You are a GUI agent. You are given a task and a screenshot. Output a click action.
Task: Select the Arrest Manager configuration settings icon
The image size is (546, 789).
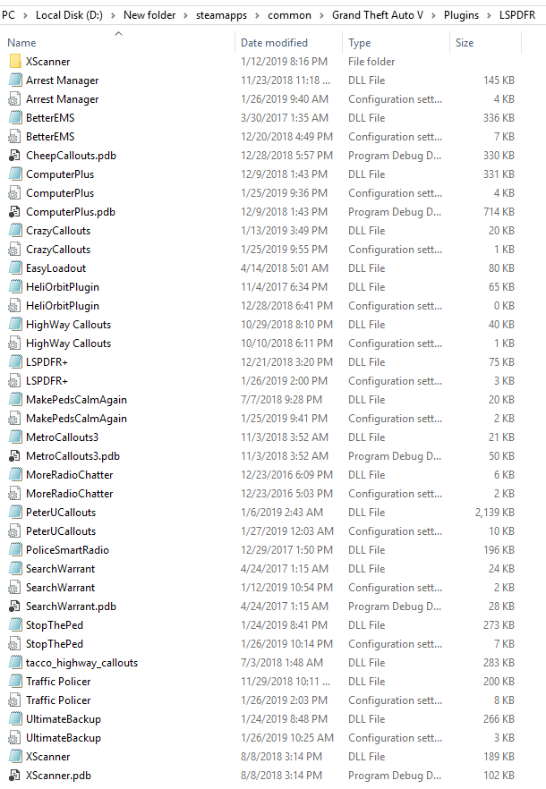[15, 99]
